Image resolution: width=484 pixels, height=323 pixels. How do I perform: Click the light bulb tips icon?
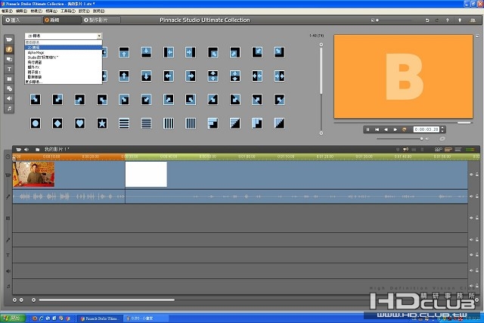click(x=460, y=20)
